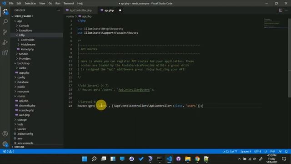Change encoding via UTF-8 indicator
The image size is (291, 164).
(258, 151)
